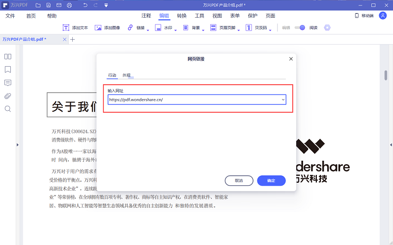Screen dimensions: 393x245
Task: Click the undo arrow icon
Action: coord(85,5)
